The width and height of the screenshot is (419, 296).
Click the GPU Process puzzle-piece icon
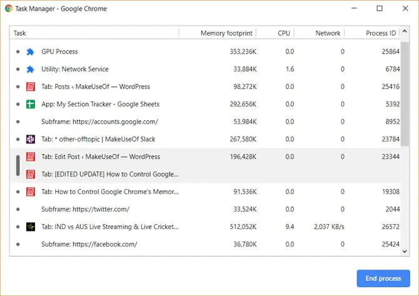(30, 52)
